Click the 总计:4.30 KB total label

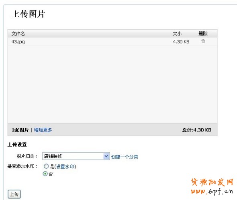click(197, 130)
